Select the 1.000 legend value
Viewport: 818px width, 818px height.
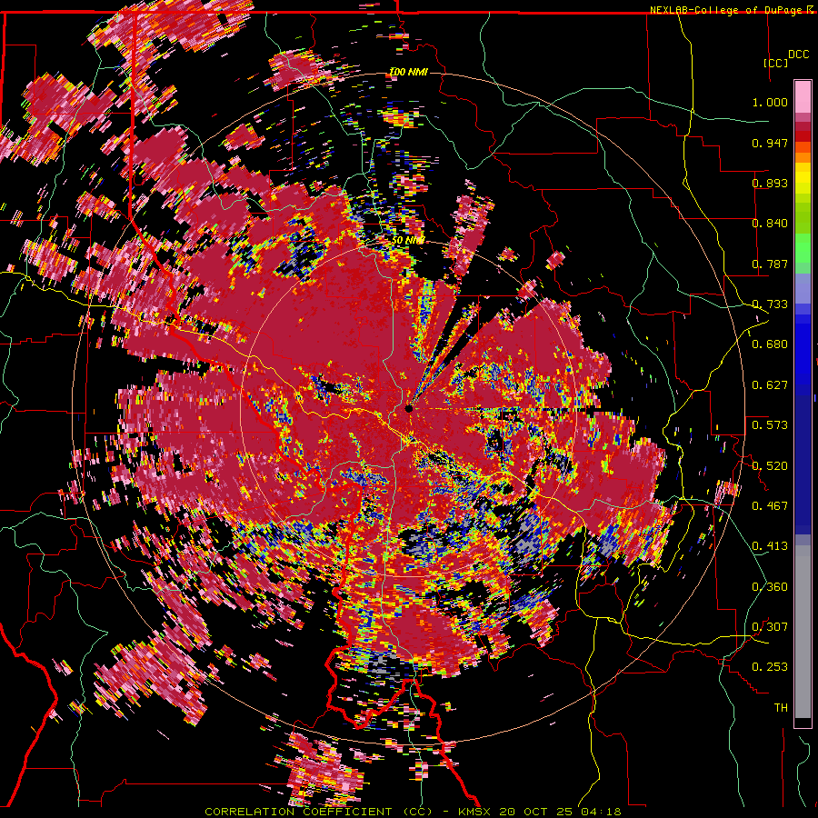770,102
